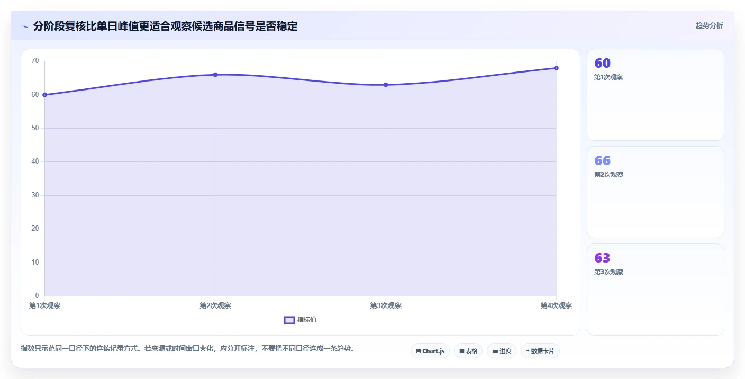Click the trend icon beside the title

[25, 26]
